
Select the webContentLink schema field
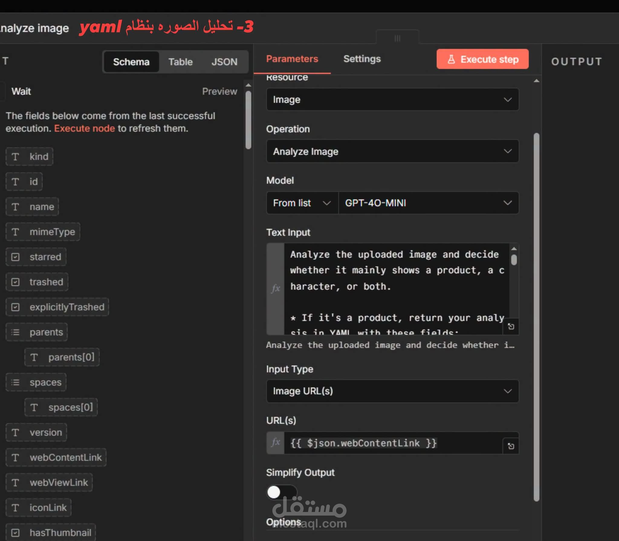pos(56,458)
